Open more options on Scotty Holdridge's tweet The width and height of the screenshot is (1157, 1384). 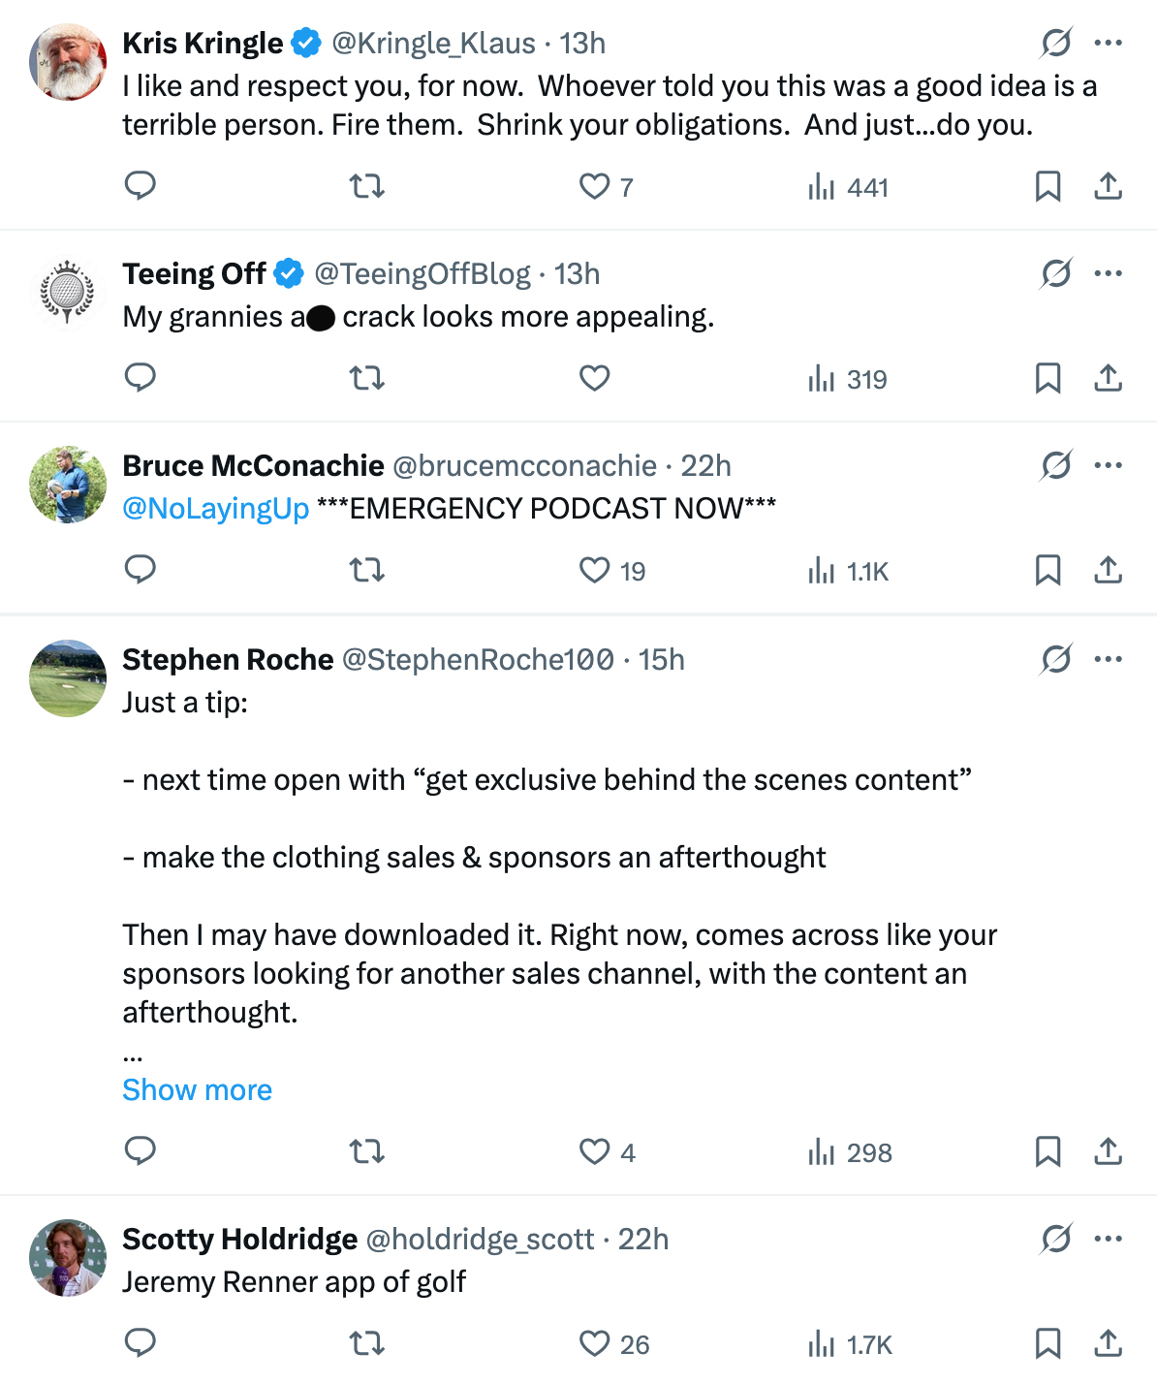(x=1108, y=1239)
